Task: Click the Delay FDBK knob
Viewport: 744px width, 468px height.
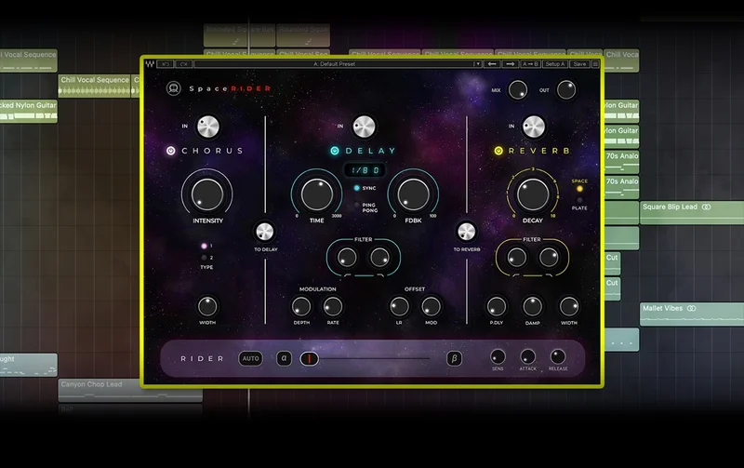Action: pyautogui.click(x=413, y=194)
